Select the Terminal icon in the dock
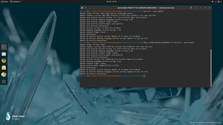Image resolution: width=223 pixels, height=125 pixels. coord(4,47)
